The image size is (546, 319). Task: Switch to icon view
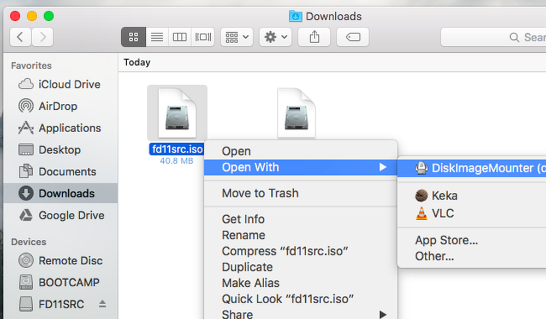[133, 37]
